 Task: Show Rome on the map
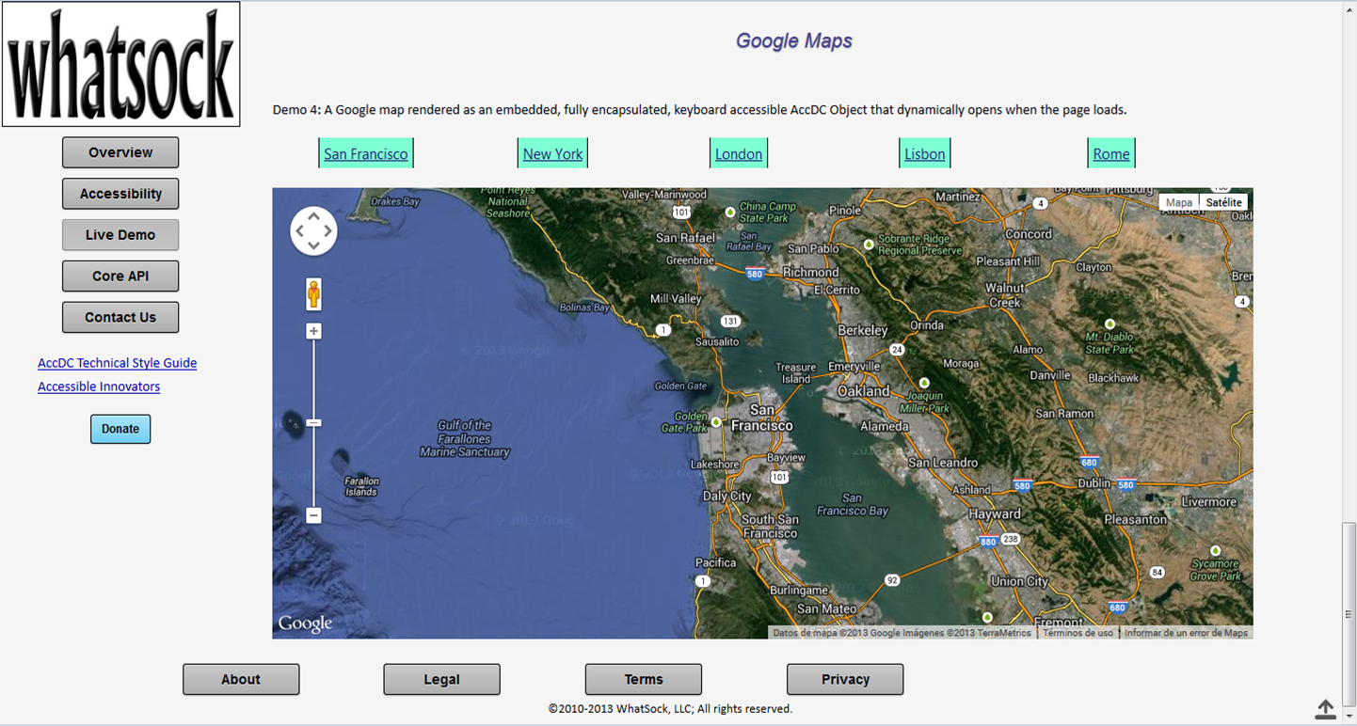pos(1111,153)
